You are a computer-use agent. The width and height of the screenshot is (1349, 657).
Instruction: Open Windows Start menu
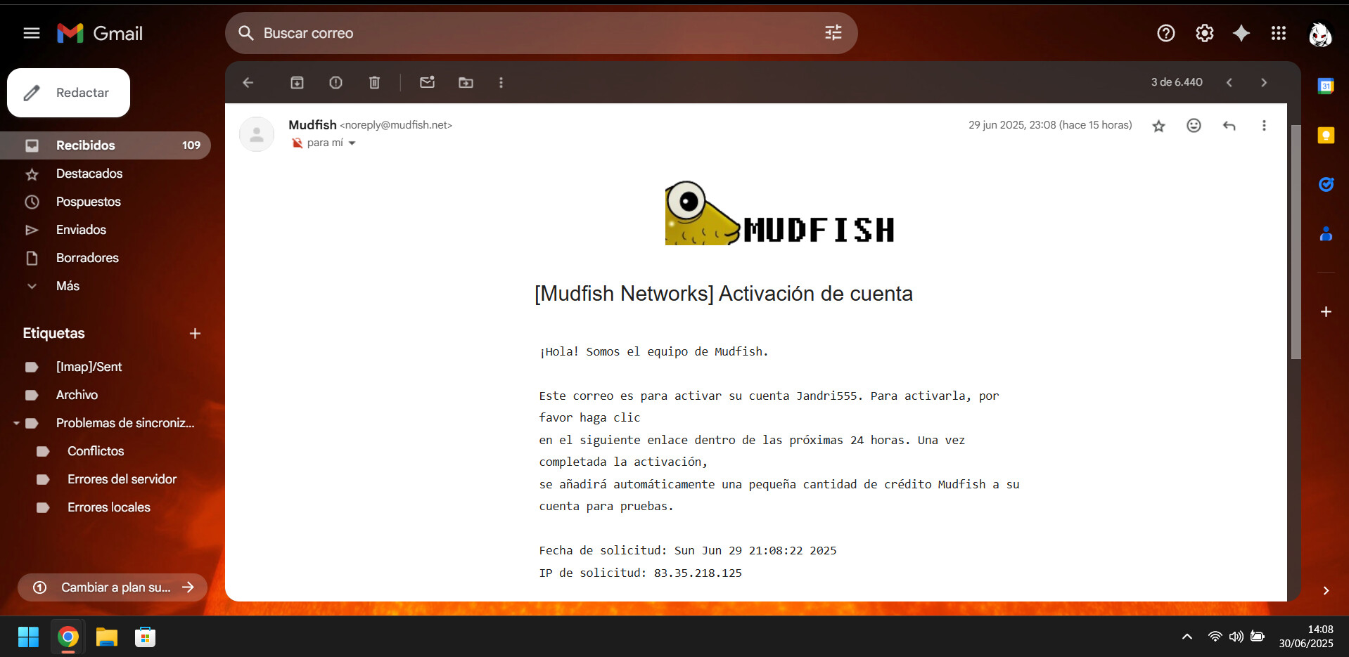28,637
